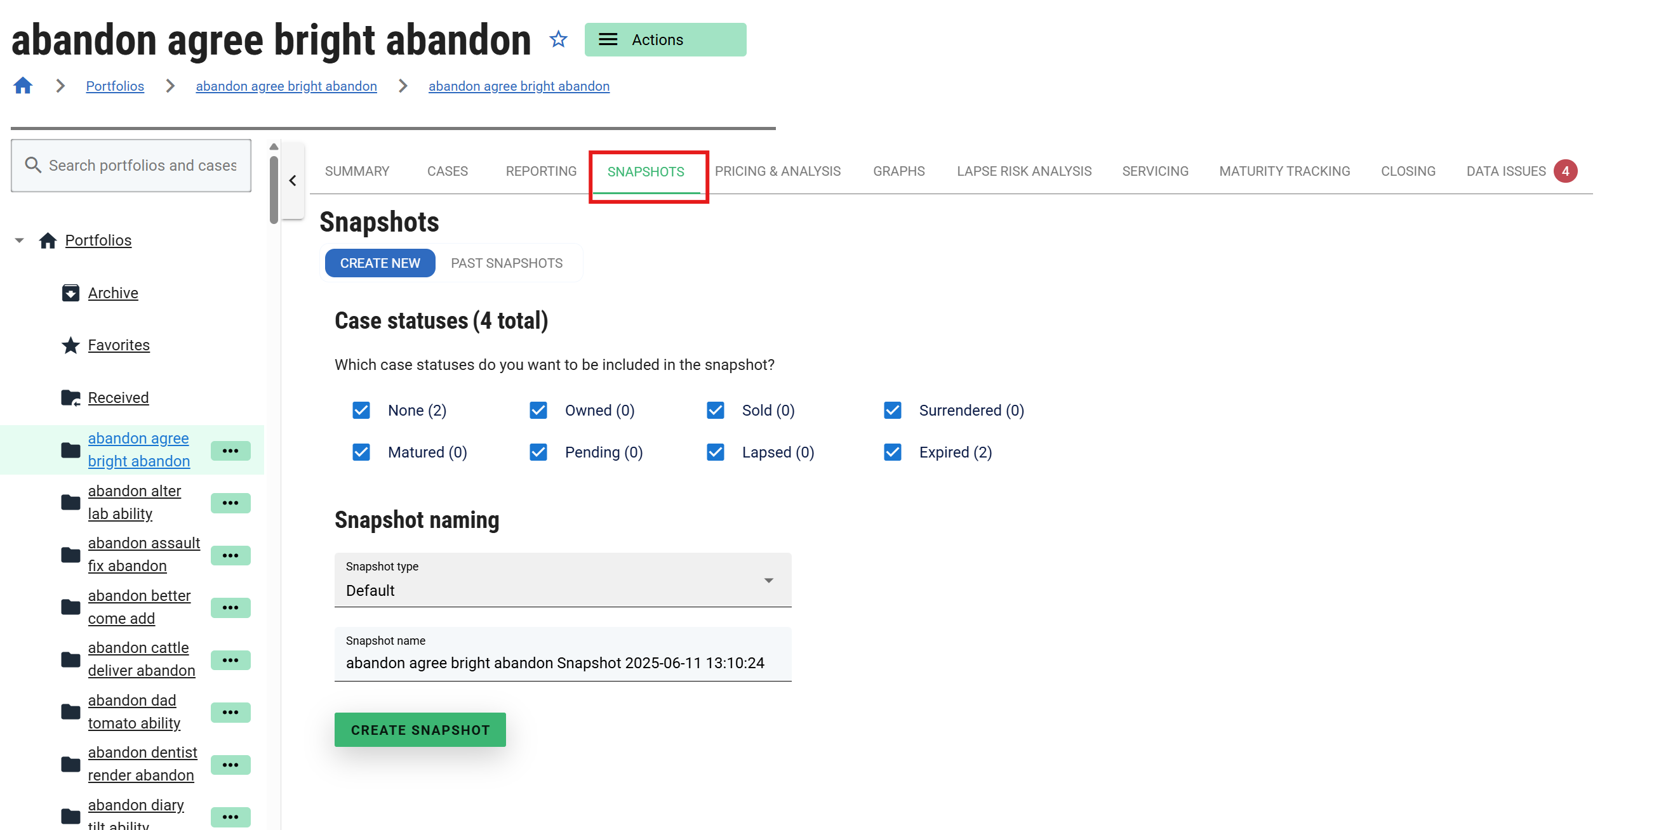Screen dimensions: 1654x830
Task: Click the Search portfolios and cases field
Action: pyautogui.click(x=142, y=166)
